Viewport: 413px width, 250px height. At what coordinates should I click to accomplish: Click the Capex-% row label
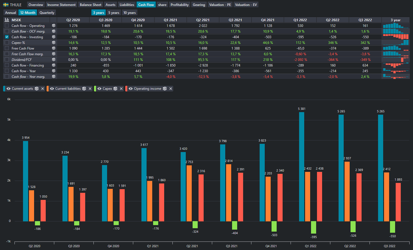click(x=18, y=43)
